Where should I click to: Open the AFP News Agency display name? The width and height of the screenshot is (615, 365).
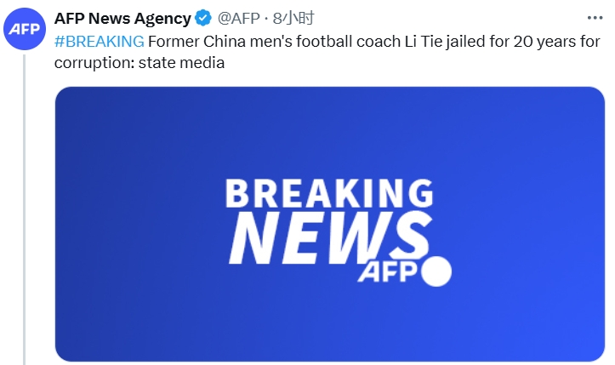click(x=122, y=18)
